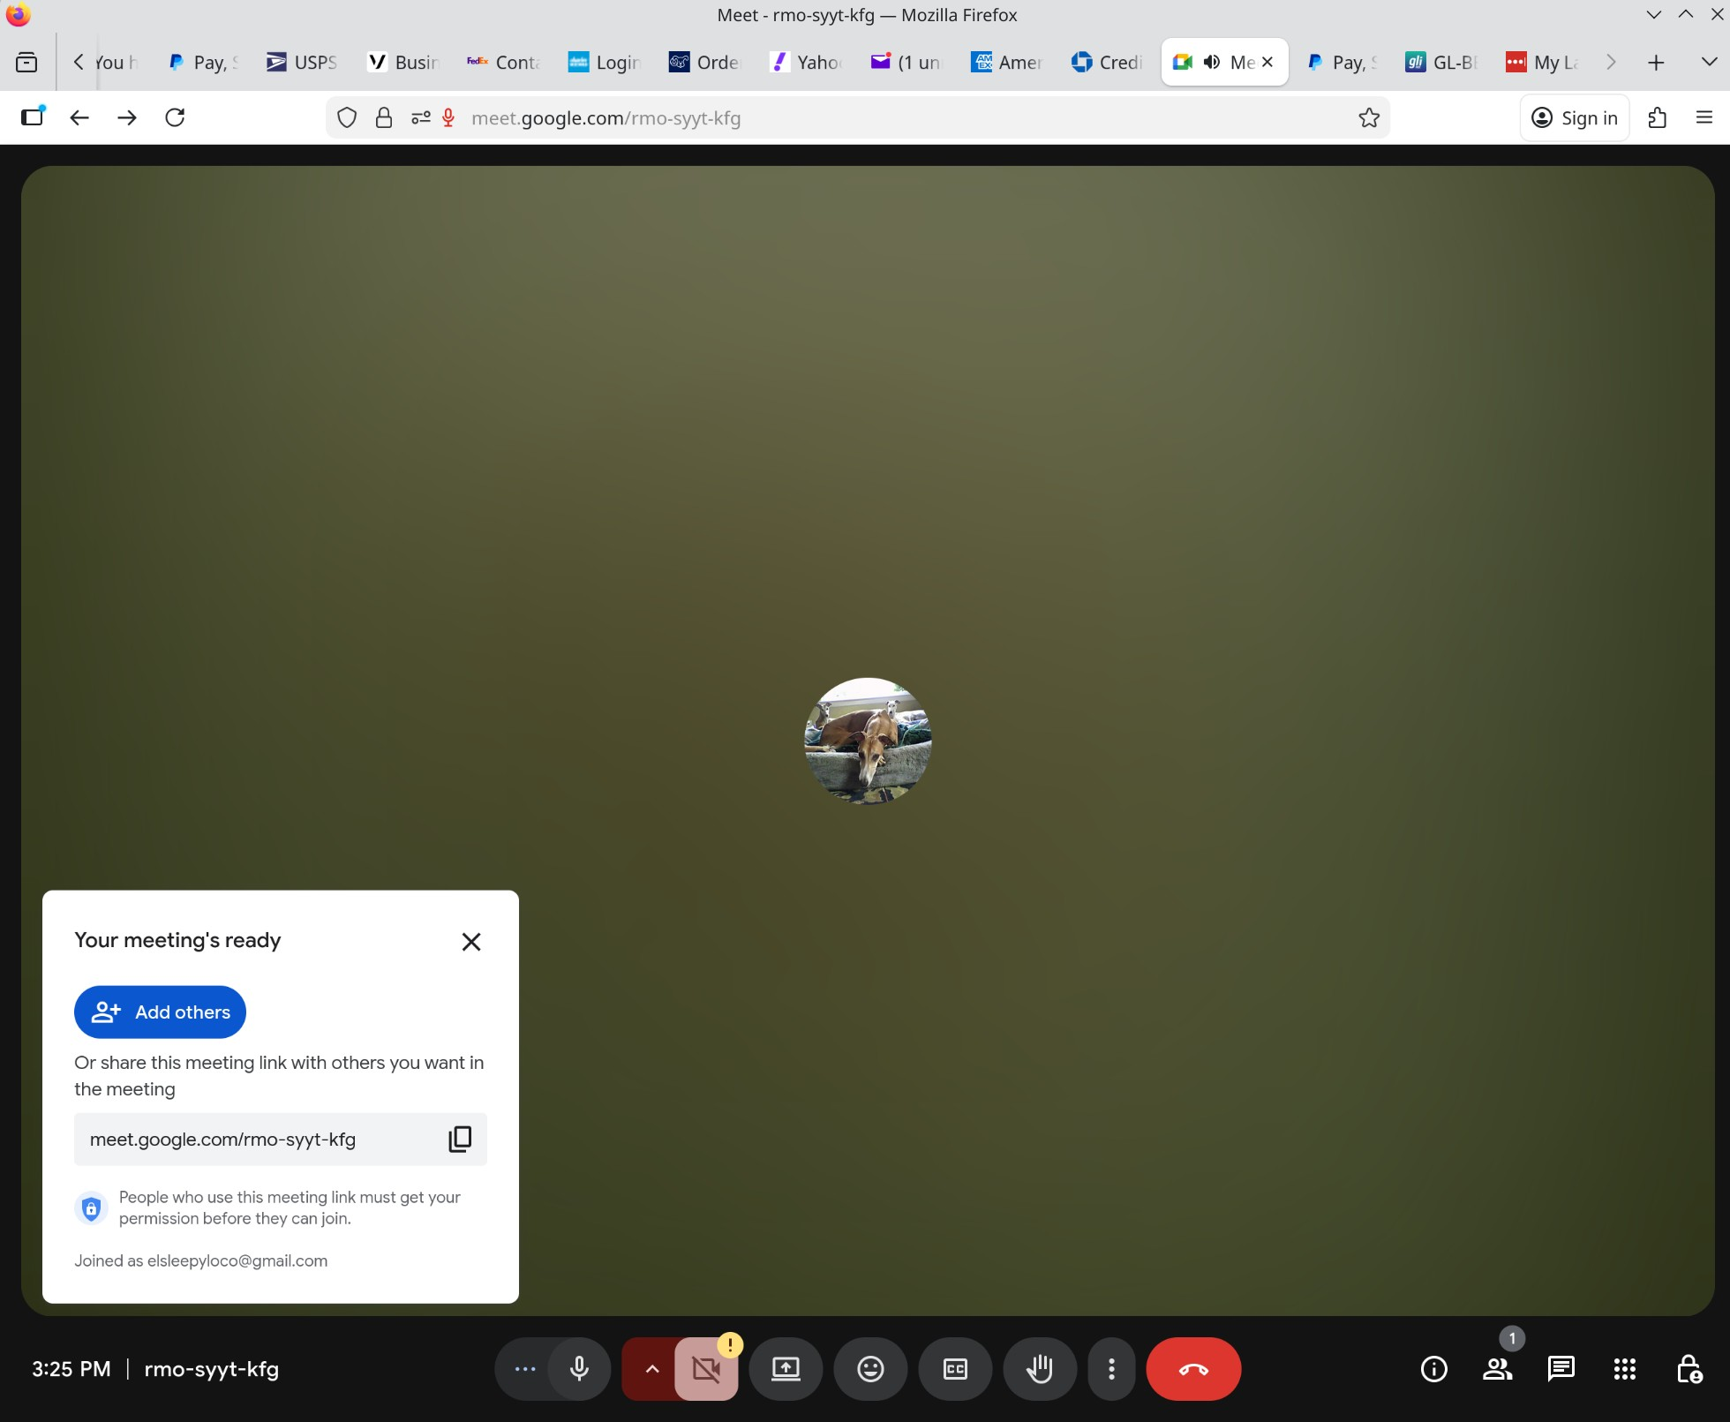Start presenting your screen
1730x1422 pixels.
786,1369
